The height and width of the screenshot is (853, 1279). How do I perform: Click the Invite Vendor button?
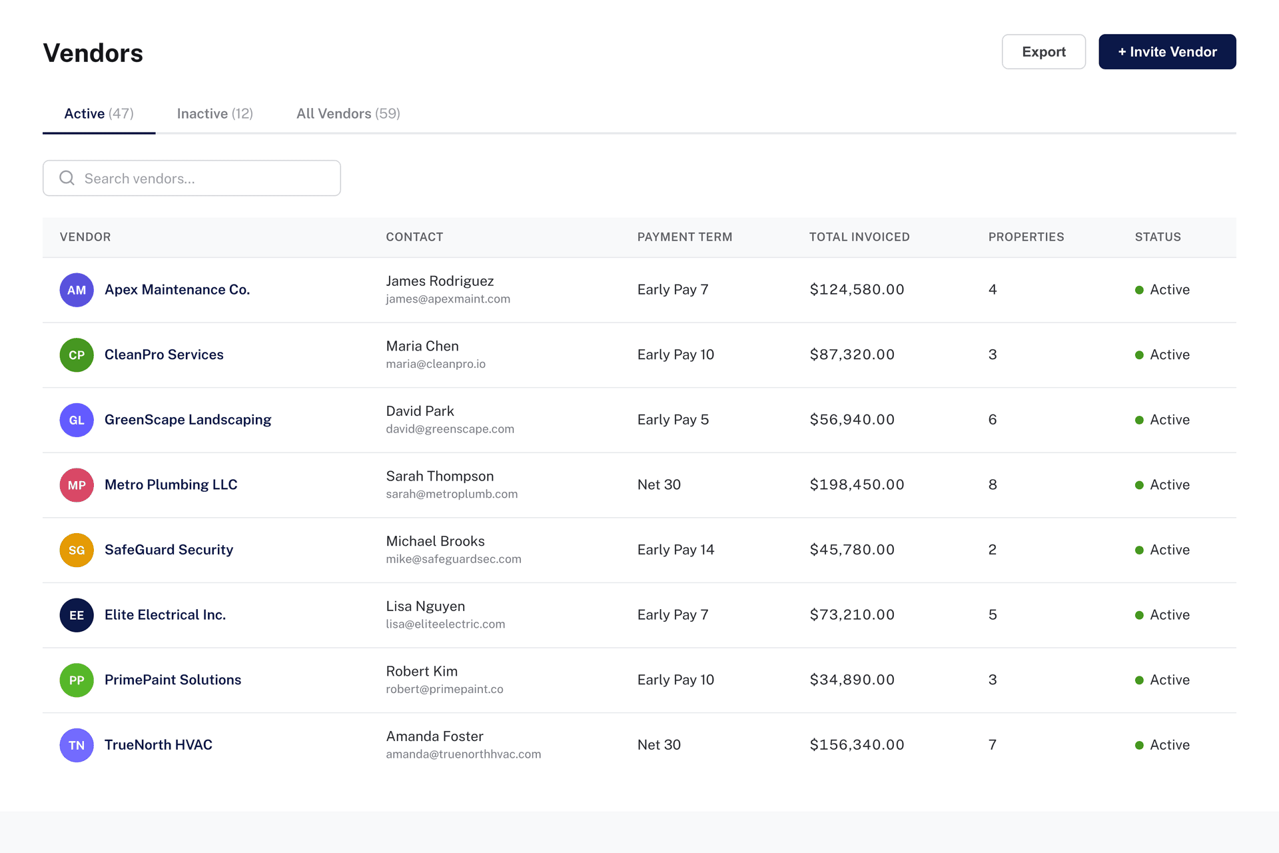[1167, 51]
